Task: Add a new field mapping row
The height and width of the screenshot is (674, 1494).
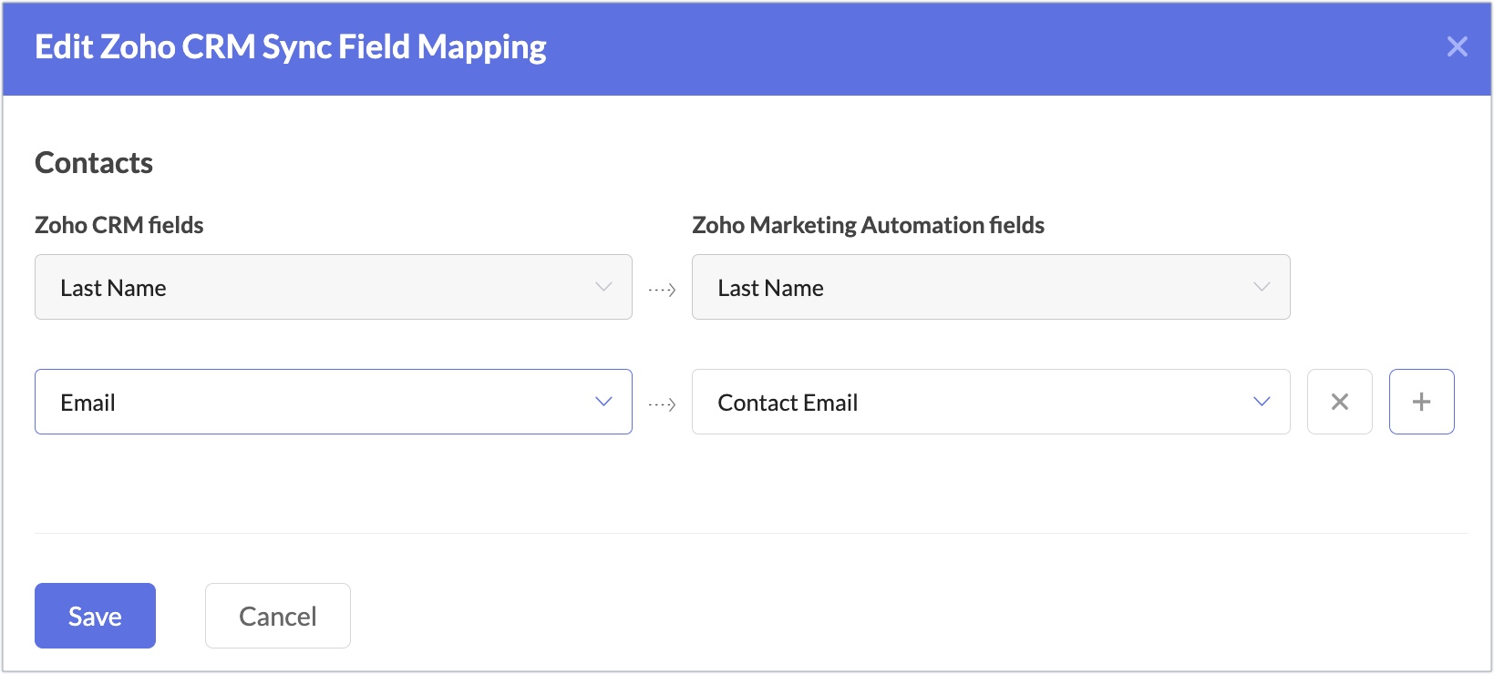Action: point(1421,402)
